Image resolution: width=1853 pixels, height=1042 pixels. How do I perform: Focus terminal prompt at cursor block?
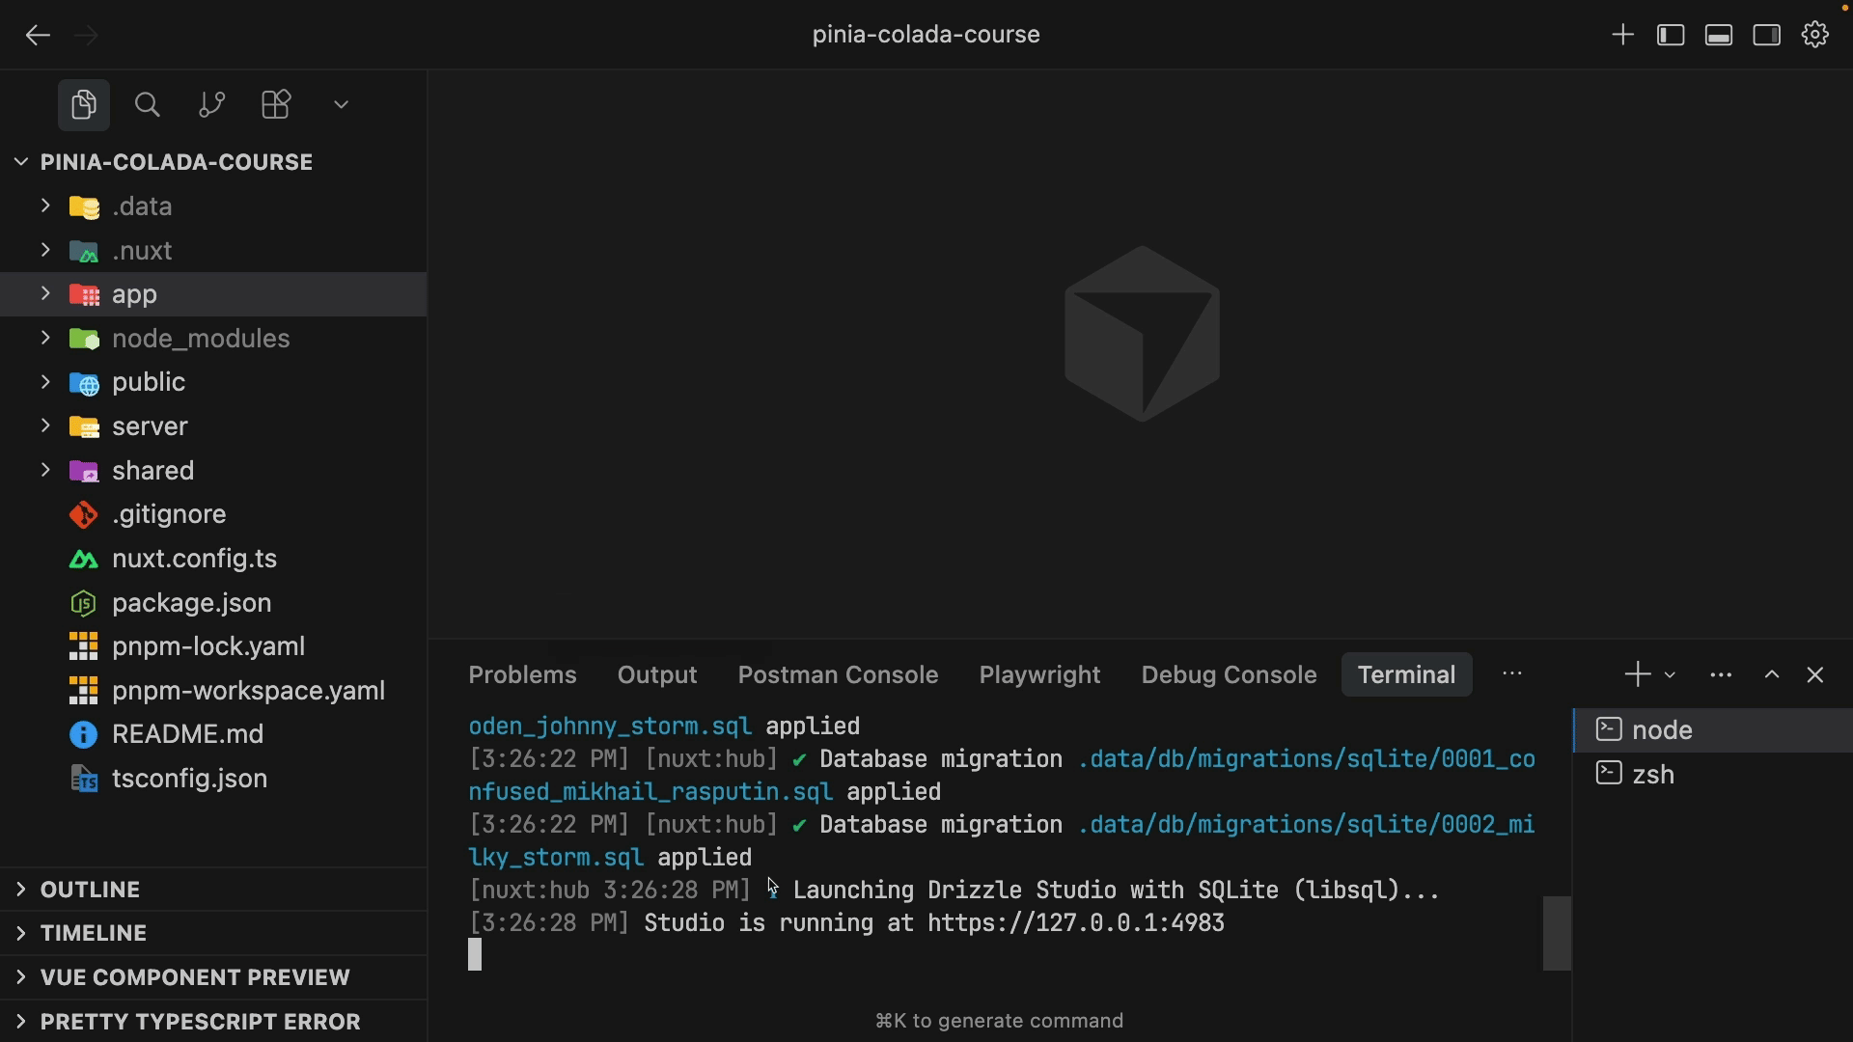tap(475, 955)
